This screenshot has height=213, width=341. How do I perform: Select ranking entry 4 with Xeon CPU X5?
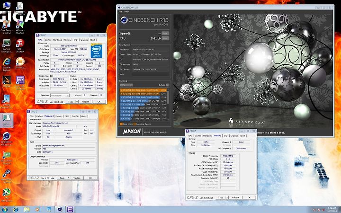(x=143, y=101)
